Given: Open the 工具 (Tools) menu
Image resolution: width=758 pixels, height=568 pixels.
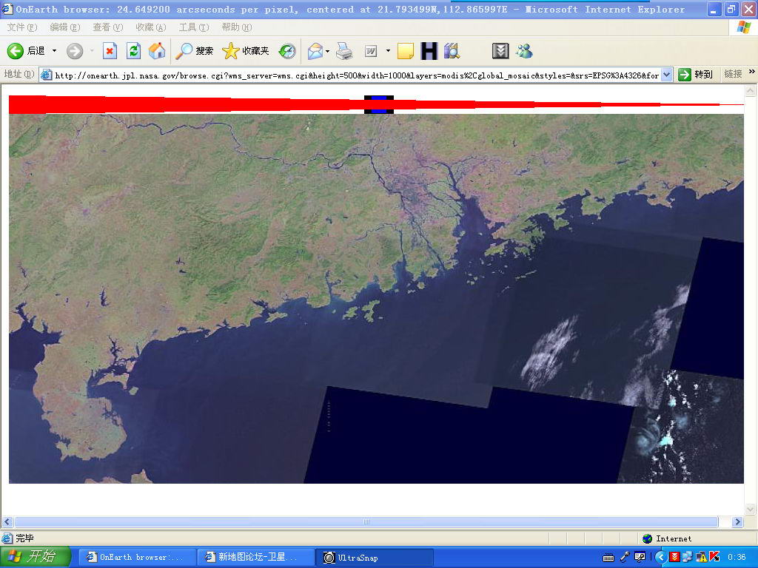Looking at the screenshot, I should tap(193, 27).
